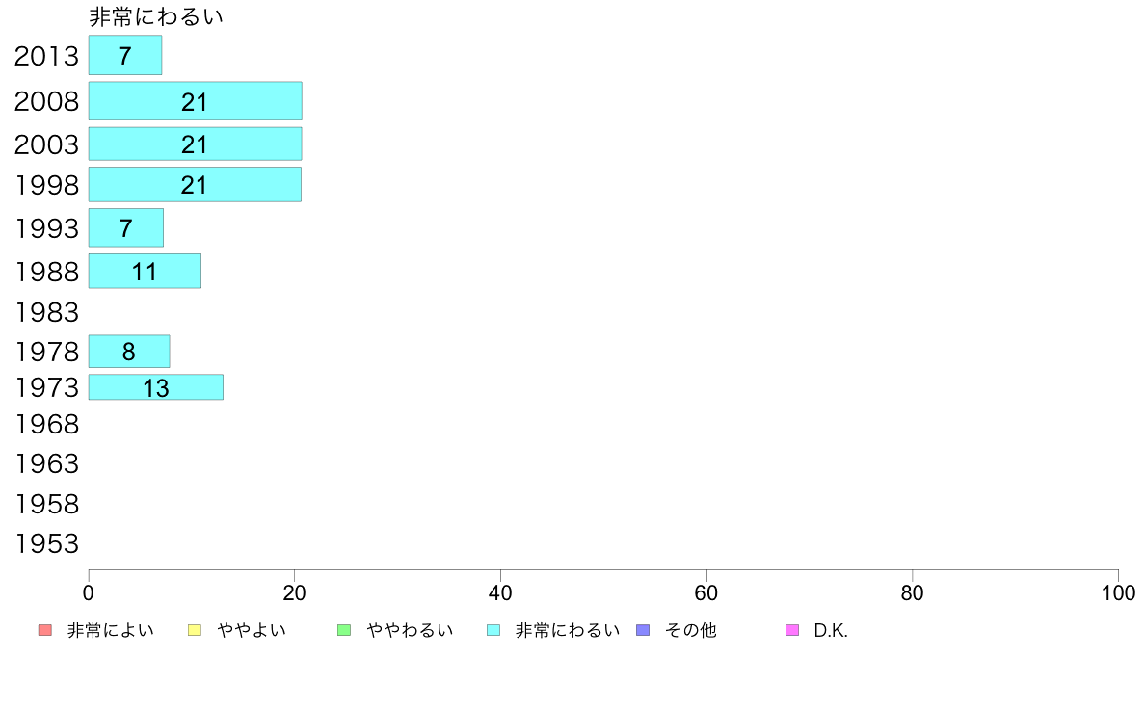The height and width of the screenshot is (709, 1145).
Task: Select the 2008 bar showing 21
Action: click(x=195, y=101)
